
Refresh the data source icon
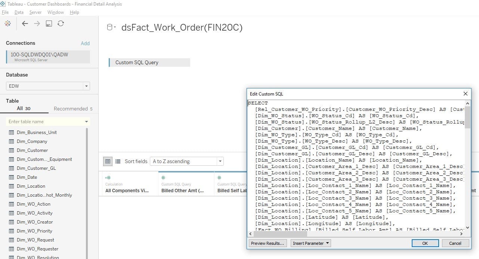61,24
